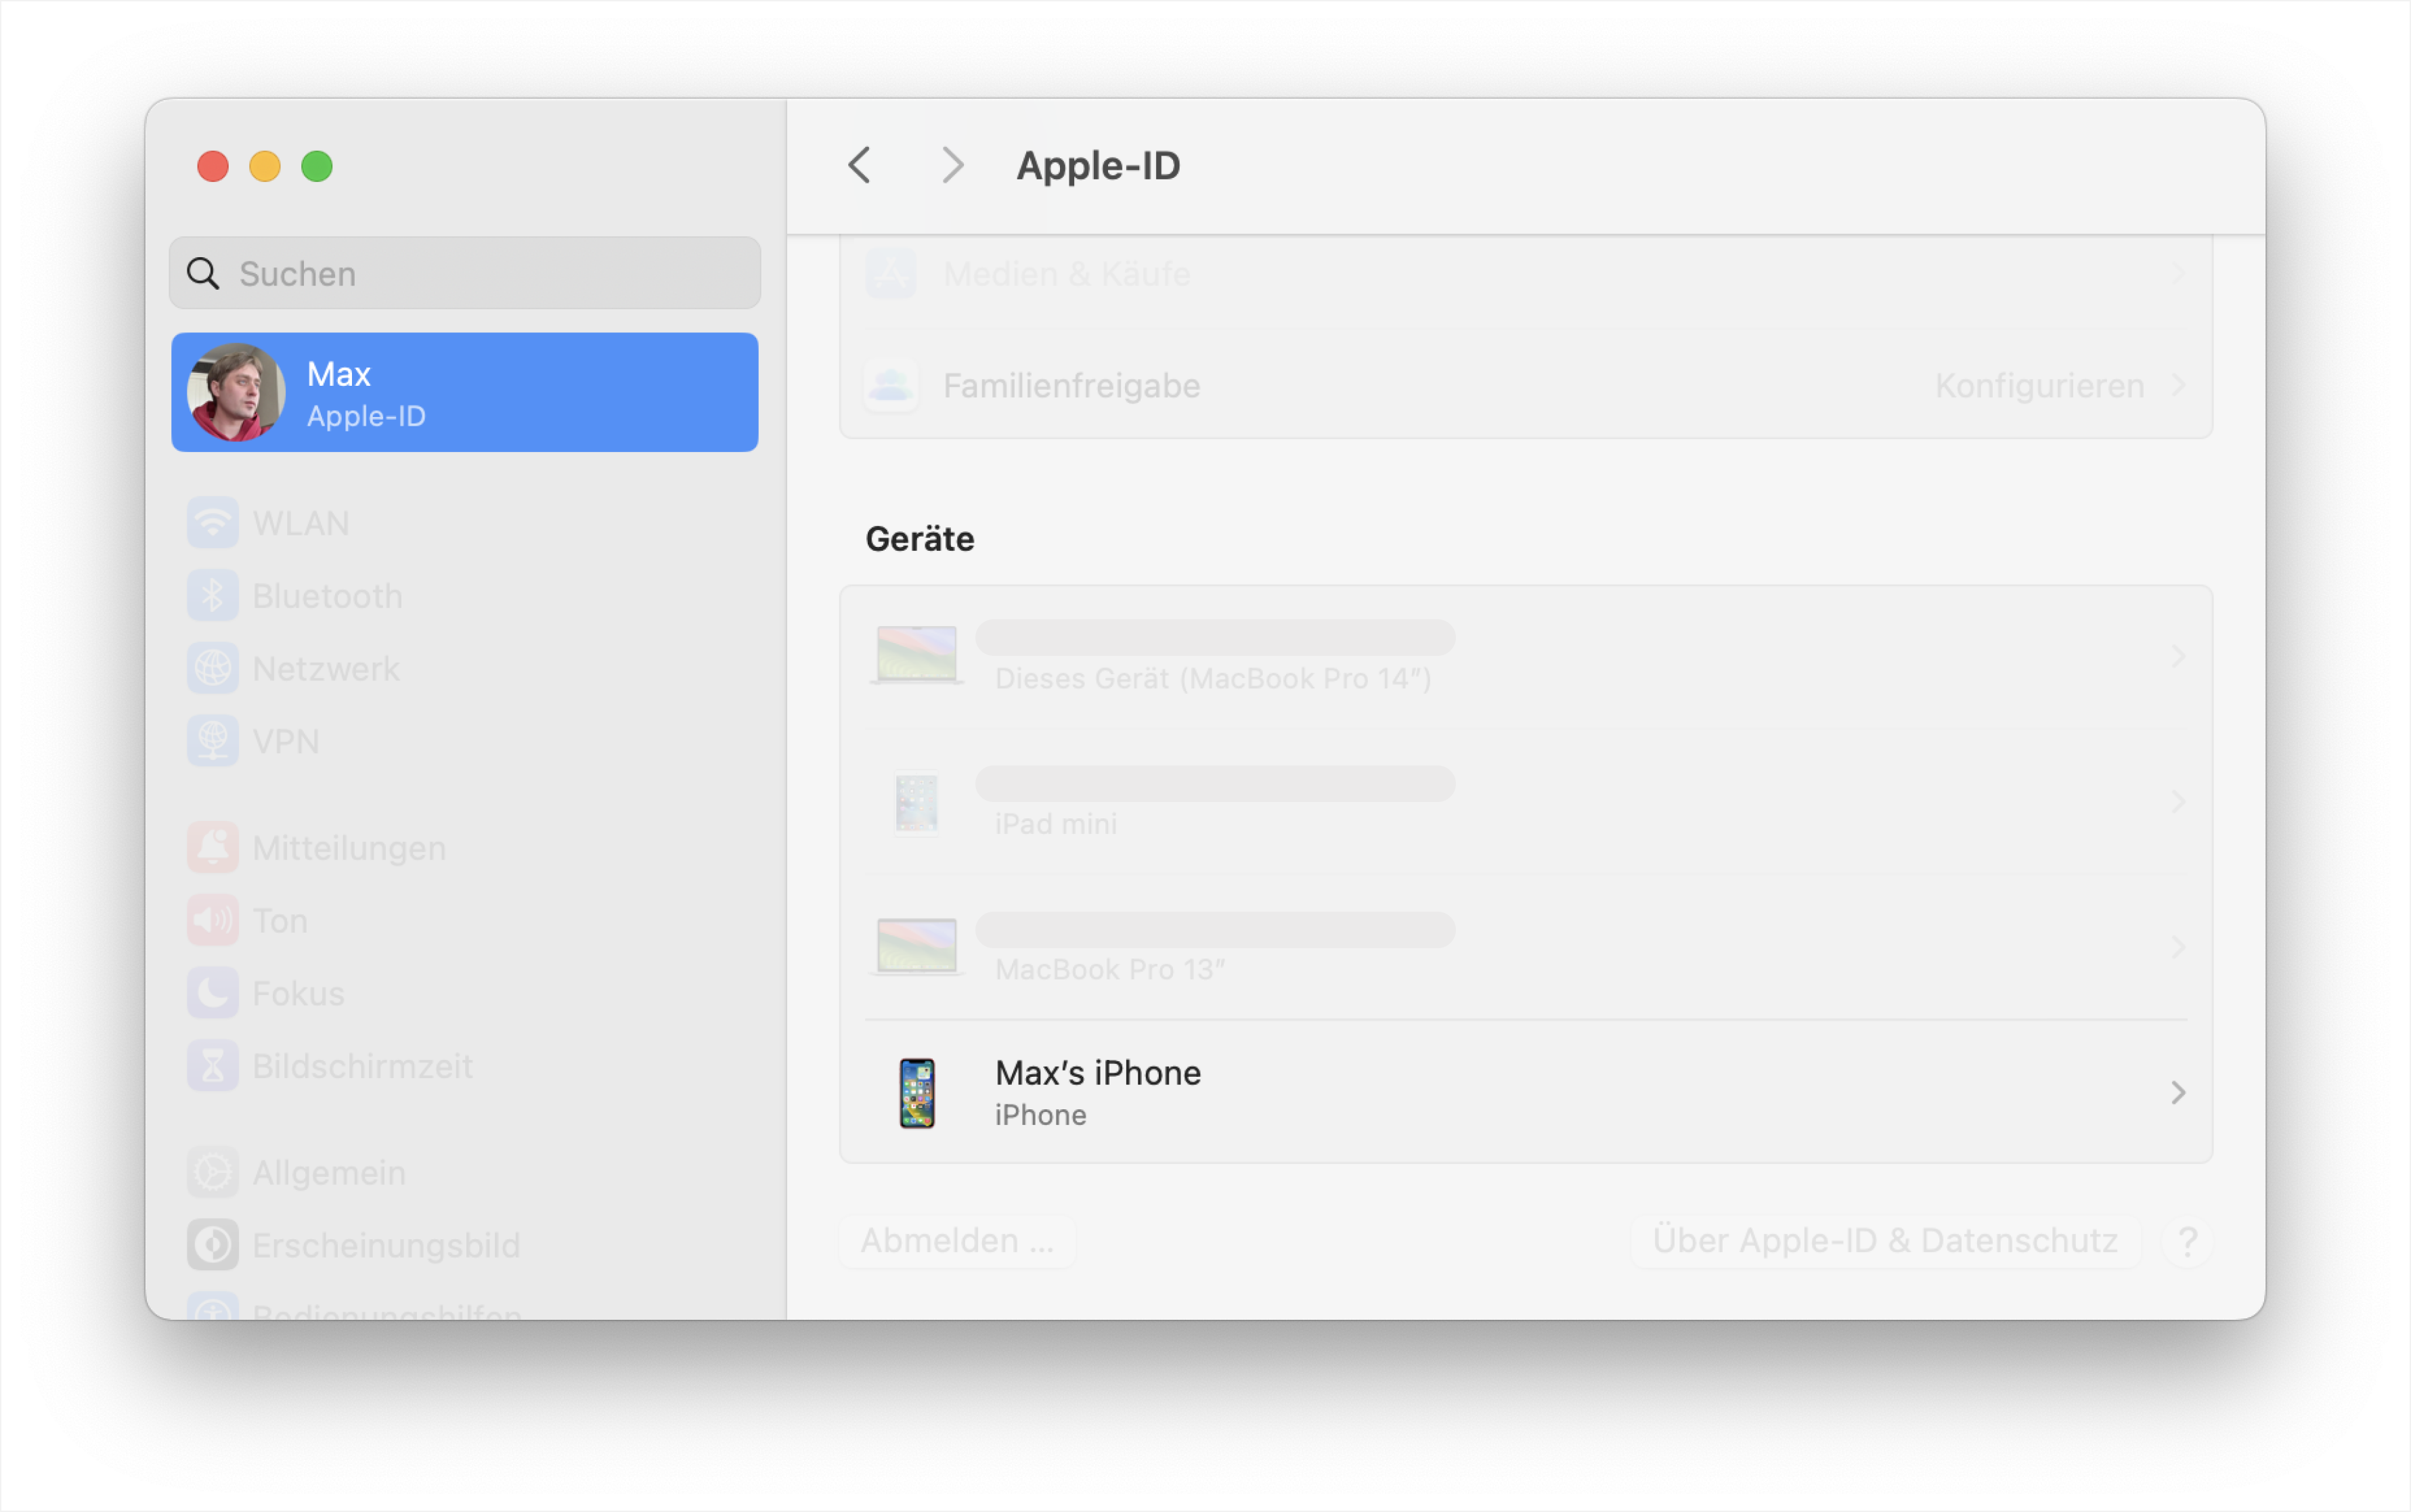The image size is (2411, 1512).
Task: Minimize window with yellow button
Action: point(265,166)
